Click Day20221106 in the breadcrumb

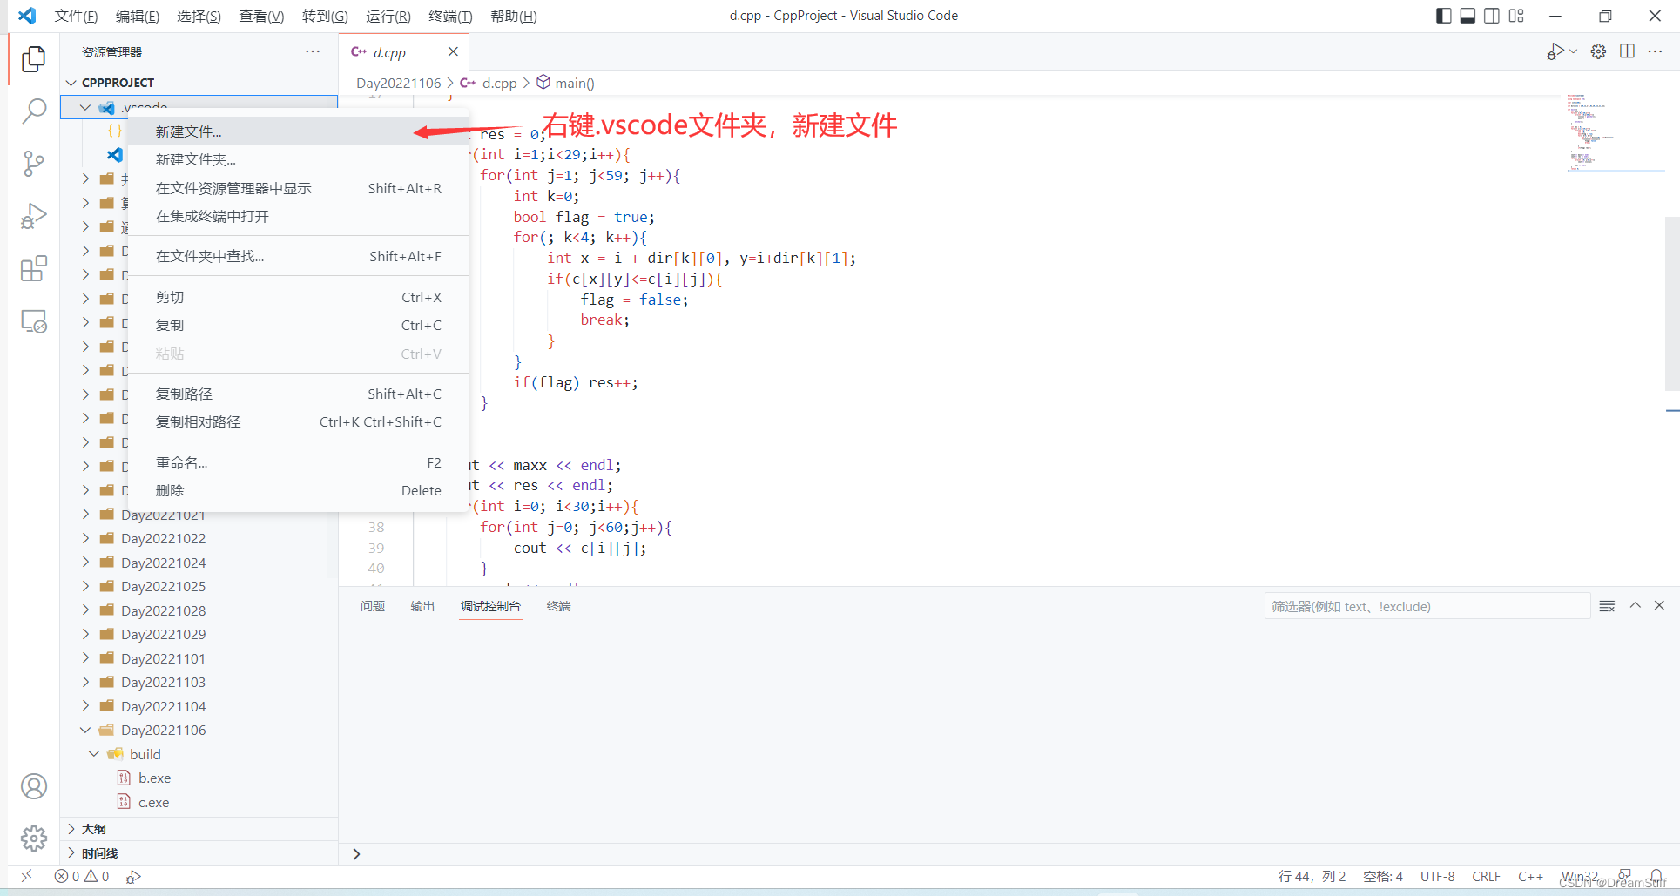click(x=399, y=83)
